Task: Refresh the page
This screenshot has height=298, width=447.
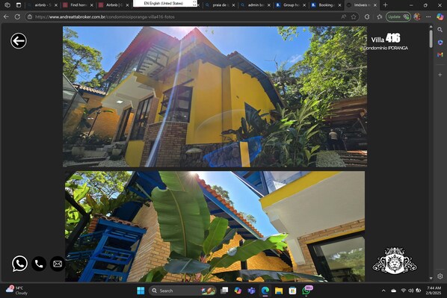Action: click(17, 17)
